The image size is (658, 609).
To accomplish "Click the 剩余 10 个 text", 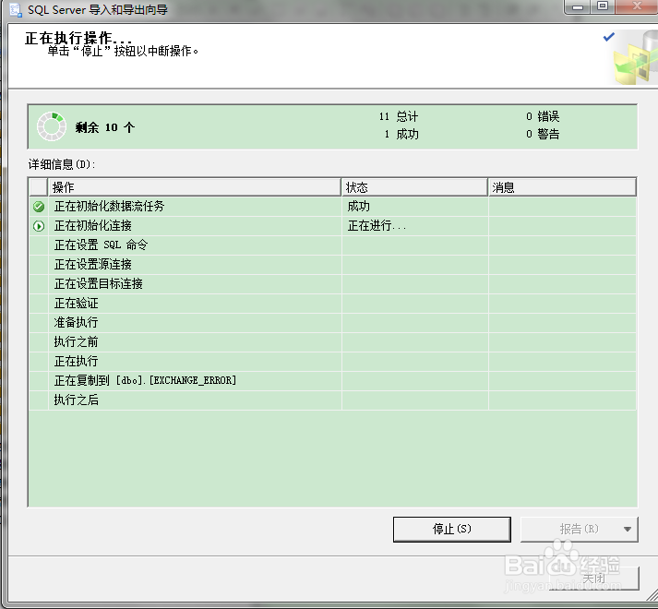I will (105, 127).
